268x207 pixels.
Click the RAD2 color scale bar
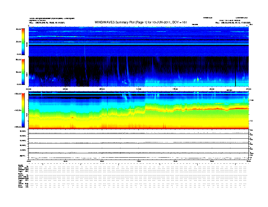[x=23, y=42]
